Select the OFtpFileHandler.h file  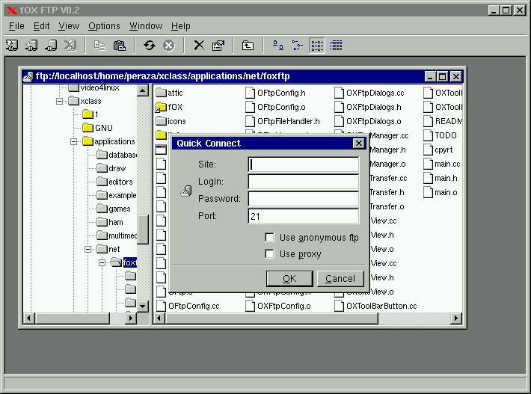(283, 121)
